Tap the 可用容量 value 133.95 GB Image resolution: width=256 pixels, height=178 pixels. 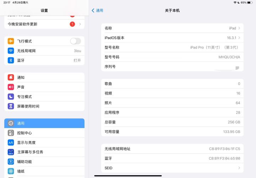pyautogui.click(x=232, y=132)
